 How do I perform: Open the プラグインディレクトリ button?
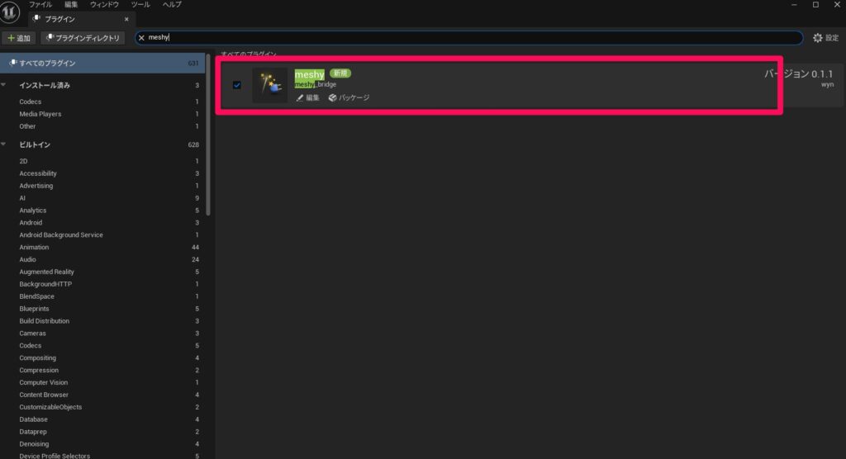tap(83, 38)
